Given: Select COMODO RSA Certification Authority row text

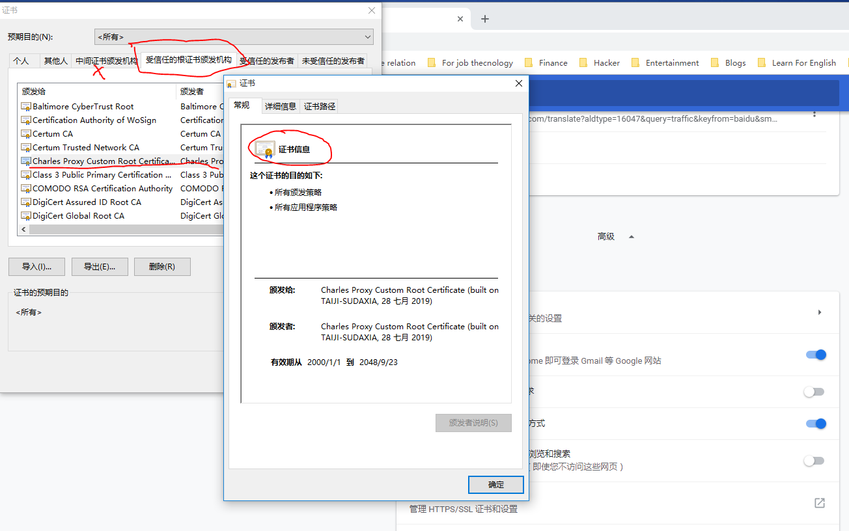Looking at the screenshot, I should (x=103, y=189).
